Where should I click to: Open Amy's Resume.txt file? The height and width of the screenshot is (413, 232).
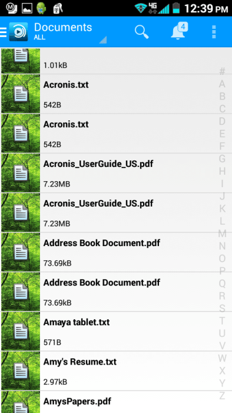tap(116, 371)
